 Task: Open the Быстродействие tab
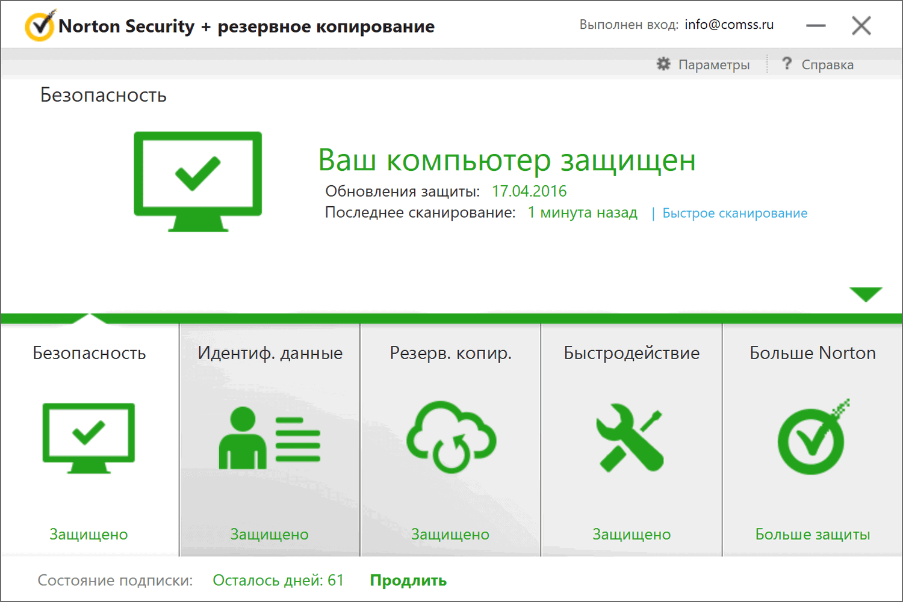[631, 353]
